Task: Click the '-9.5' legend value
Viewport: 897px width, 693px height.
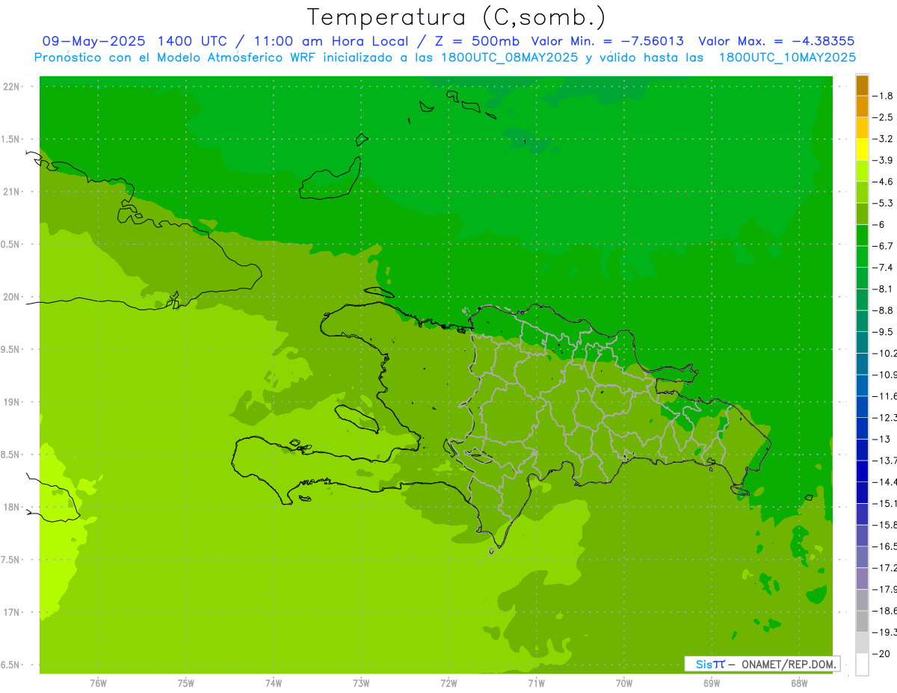Action: [x=883, y=332]
